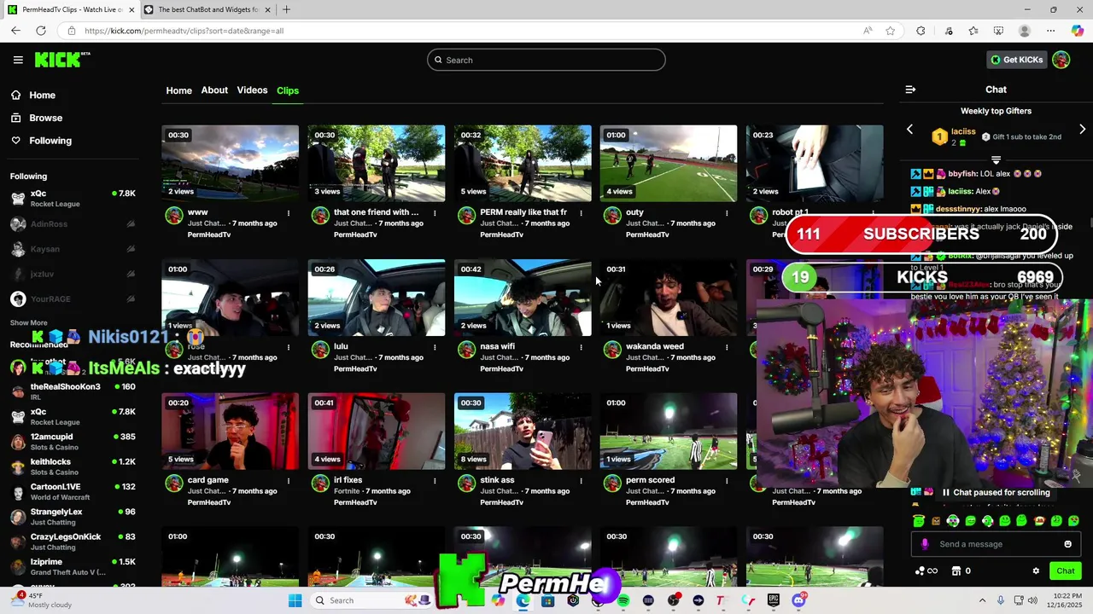The height and width of the screenshot is (614, 1093).
Task: Go to Home in the sidebar
Action: [42, 96]
